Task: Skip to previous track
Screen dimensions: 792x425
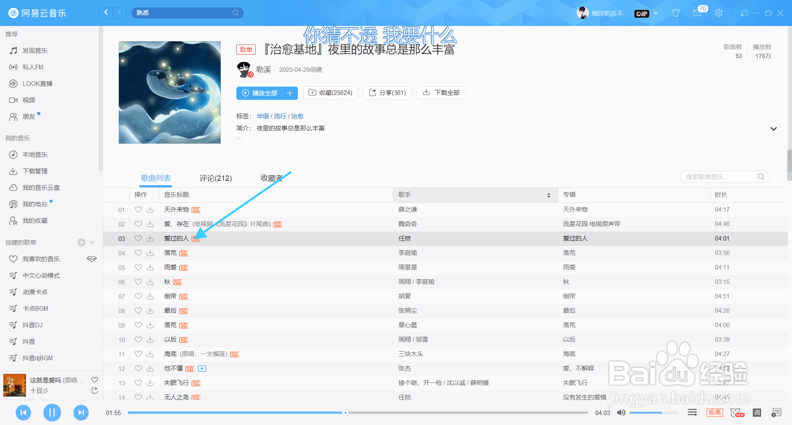Action: (24, 412)
